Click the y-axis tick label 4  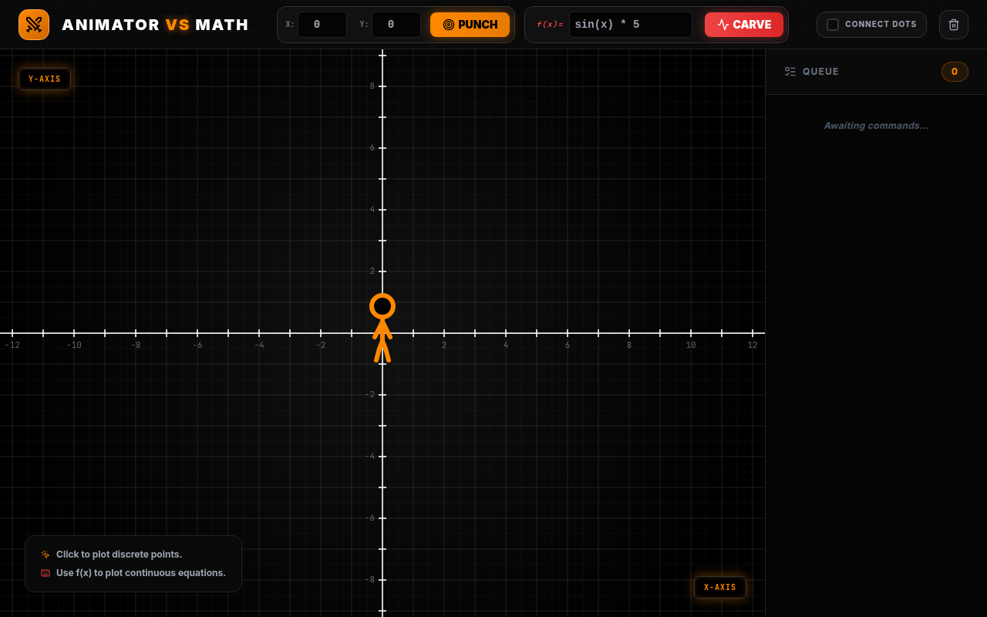pos(372,209)
